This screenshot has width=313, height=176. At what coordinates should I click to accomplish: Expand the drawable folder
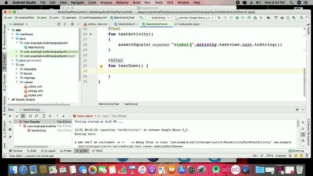pos(17,69)
